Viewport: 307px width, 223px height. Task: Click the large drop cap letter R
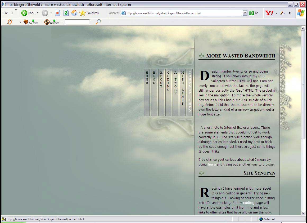click(204, 193)
